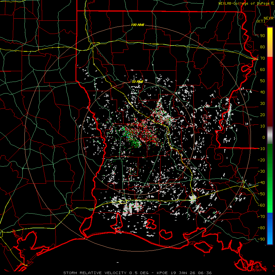The width and height of the screenshot is (275, 275).
Task: Select the 70 value on velocity scale
Action: [x=262, y=58]
